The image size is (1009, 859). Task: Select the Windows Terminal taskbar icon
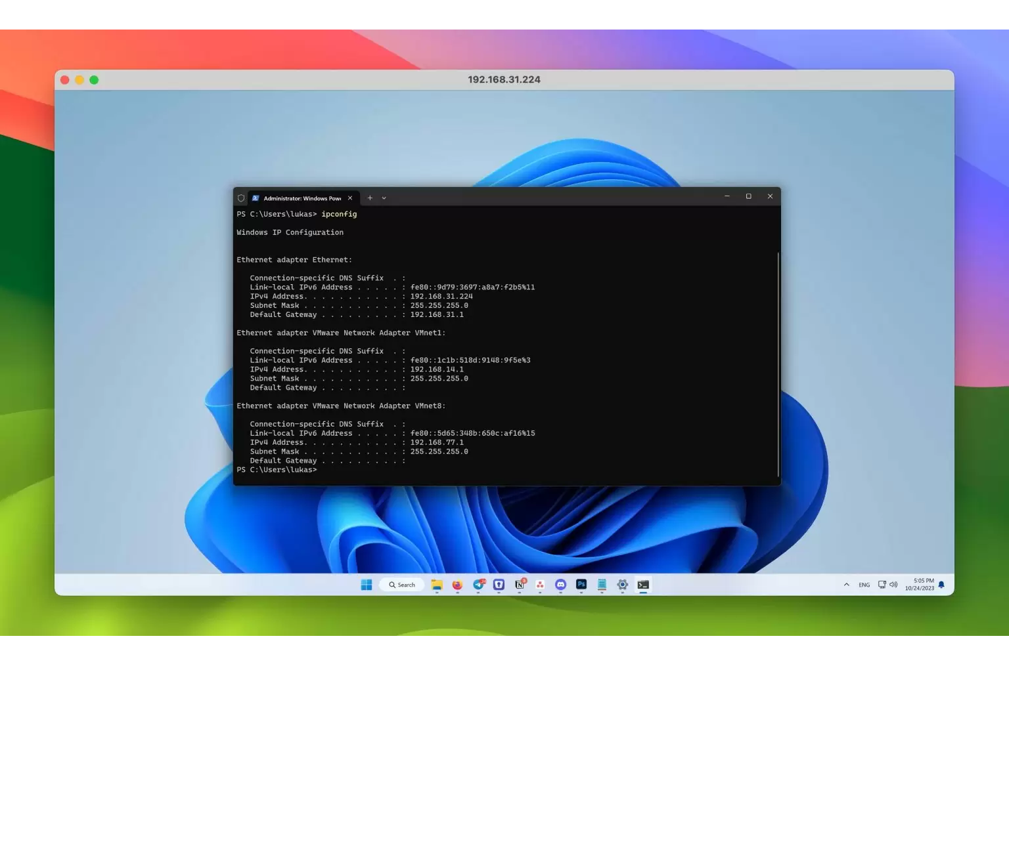643,585
